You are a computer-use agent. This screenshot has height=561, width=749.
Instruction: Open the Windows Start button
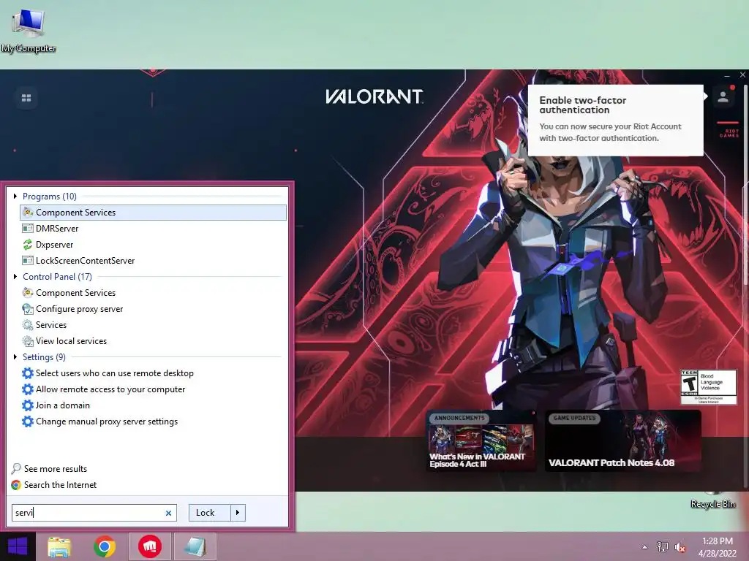tap(18, 546)
